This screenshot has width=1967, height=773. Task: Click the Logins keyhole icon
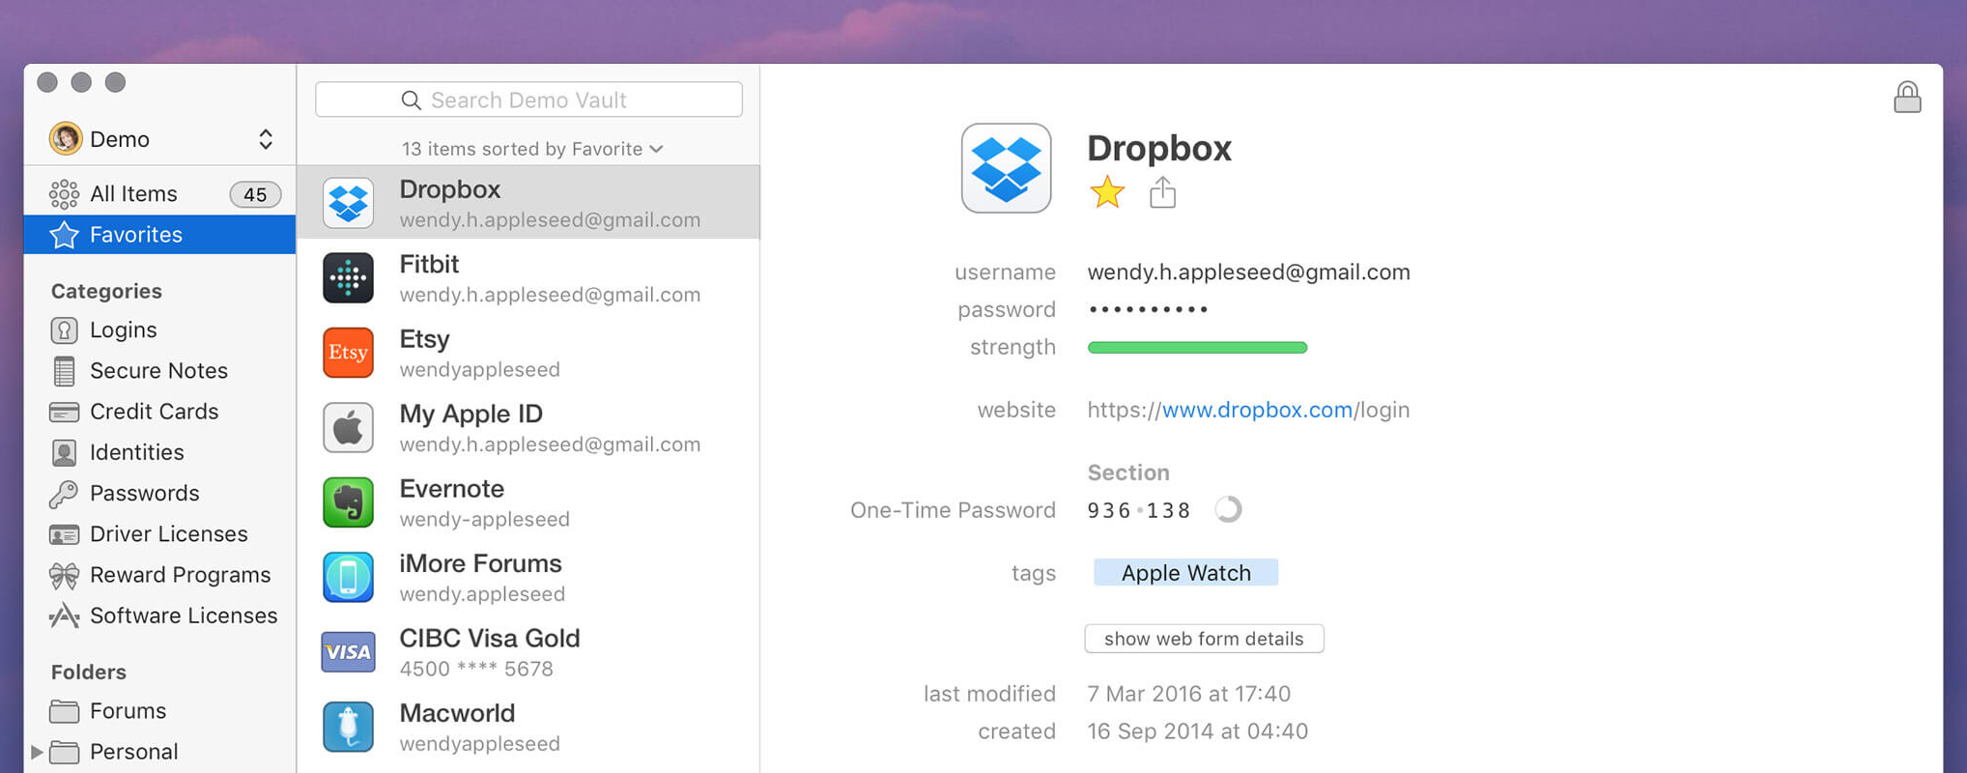click(x=64, y=330)
